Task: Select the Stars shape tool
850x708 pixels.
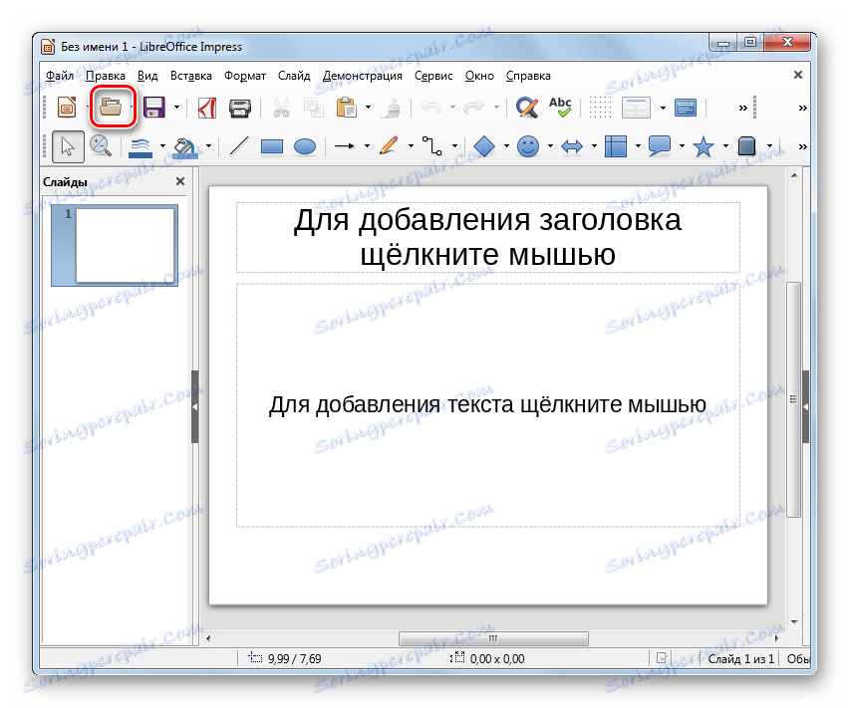Action: tap(704, 146)
